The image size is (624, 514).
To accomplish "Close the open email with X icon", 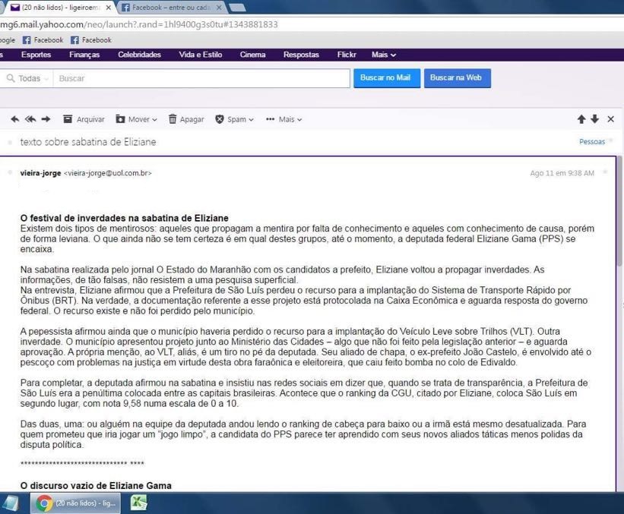I will click(610, 119).
